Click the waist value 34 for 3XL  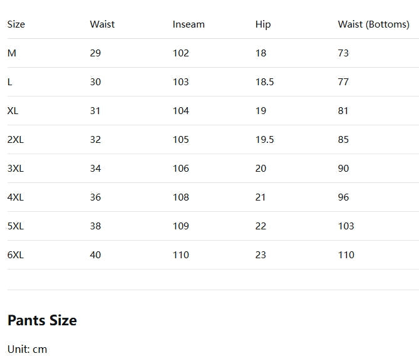[95, 169]
